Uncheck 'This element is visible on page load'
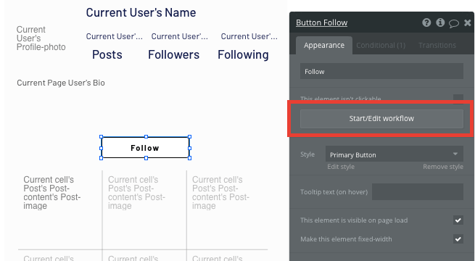This screenshot has width=475, height=261. coord(458,220)
